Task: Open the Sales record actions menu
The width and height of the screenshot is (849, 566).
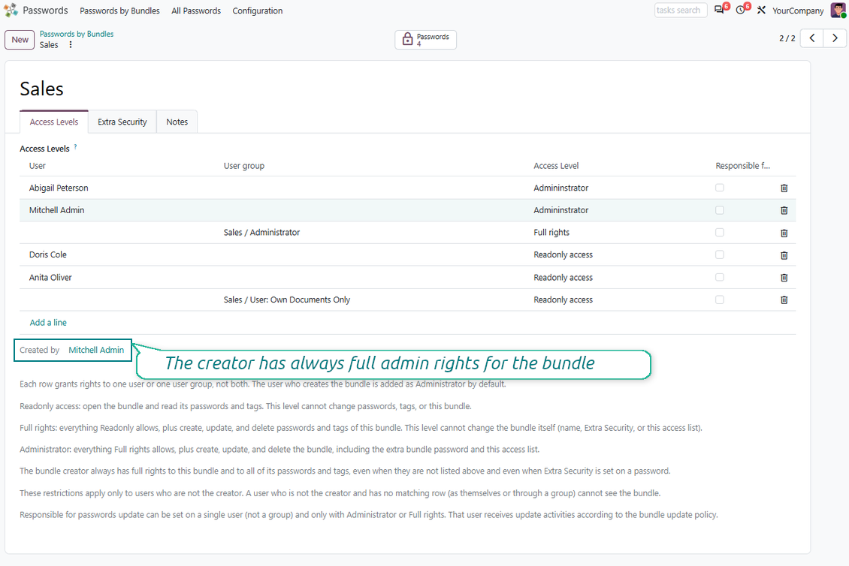Action: click(x=71, y=45)
